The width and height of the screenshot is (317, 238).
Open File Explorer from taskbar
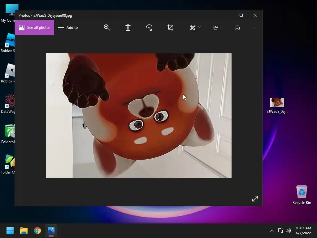[24, 231]
